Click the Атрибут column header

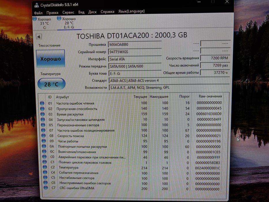(x=63, y=97)
